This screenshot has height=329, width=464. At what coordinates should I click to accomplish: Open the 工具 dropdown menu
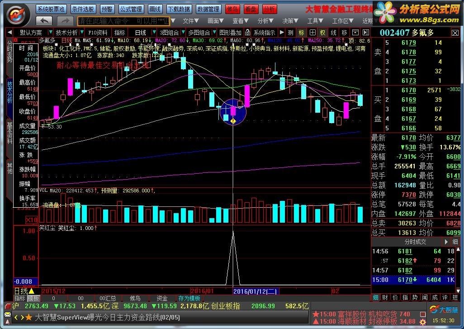(315, 21)
